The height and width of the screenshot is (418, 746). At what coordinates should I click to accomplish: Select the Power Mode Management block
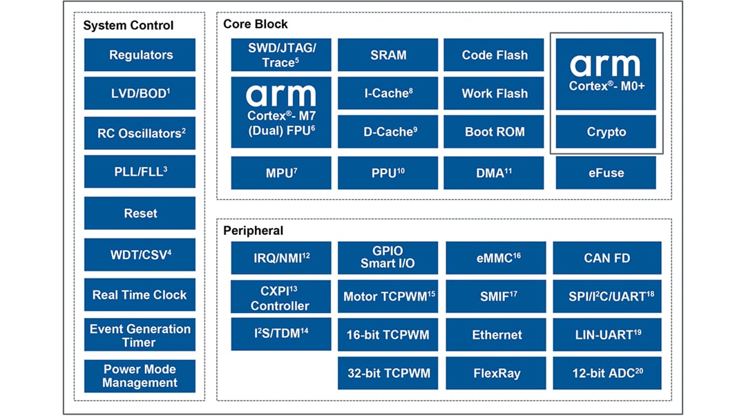[x=139, y=376]
